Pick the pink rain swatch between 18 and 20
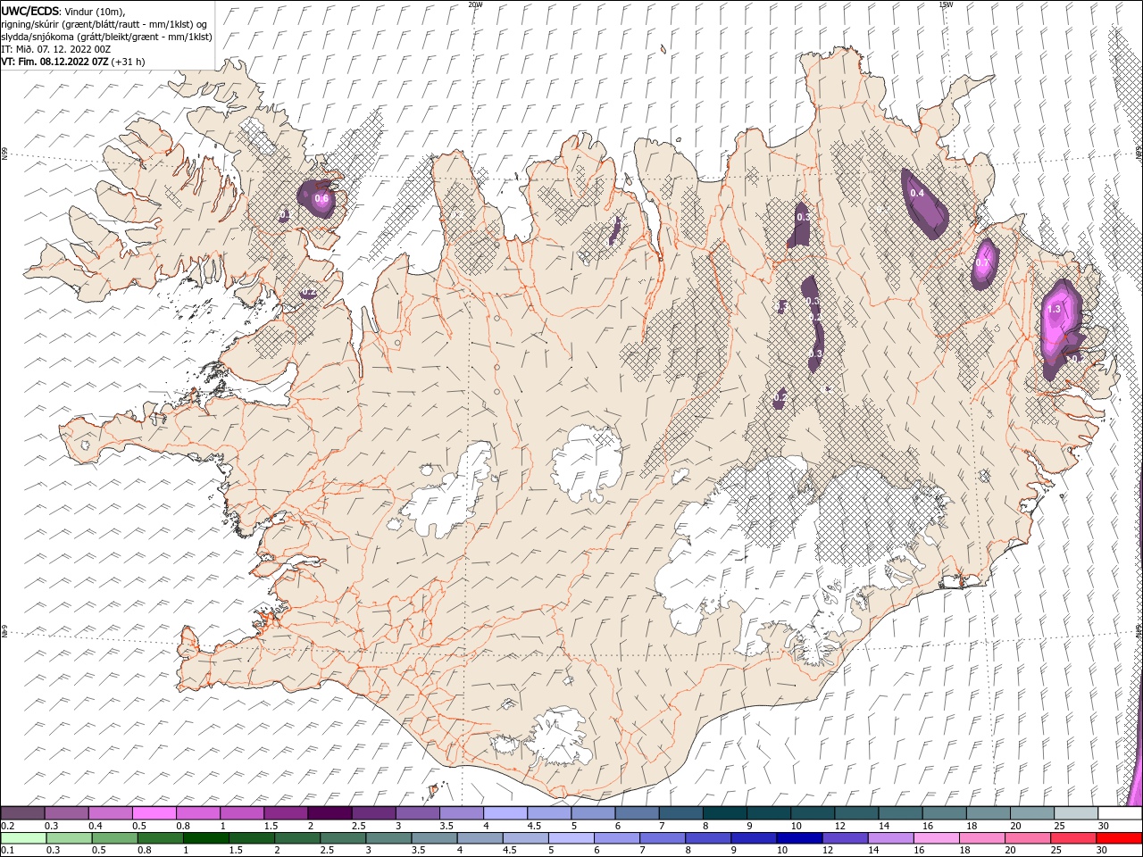 point(982,838)
